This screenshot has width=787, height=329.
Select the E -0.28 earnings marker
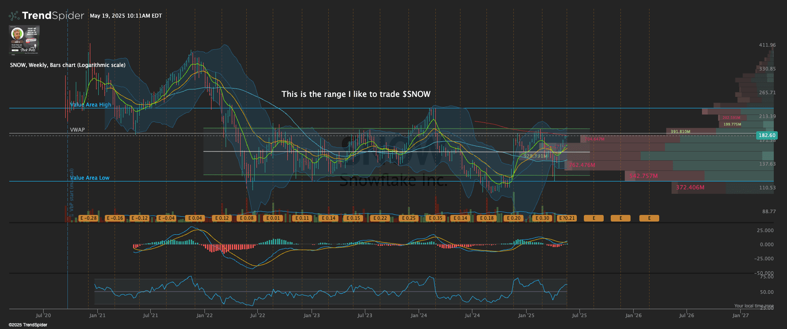pos(88,218)
